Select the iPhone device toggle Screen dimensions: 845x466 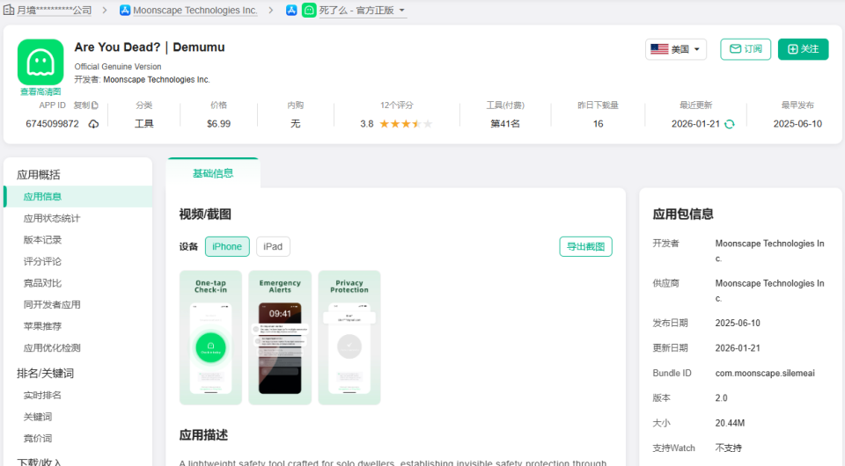227,246
